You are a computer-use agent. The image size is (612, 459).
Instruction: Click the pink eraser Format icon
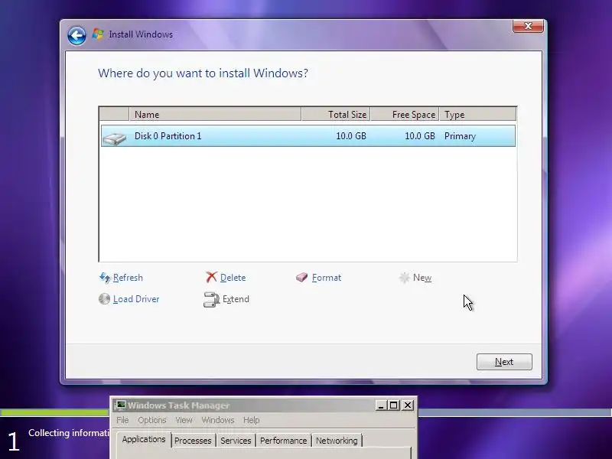click(x=301, y=278)
